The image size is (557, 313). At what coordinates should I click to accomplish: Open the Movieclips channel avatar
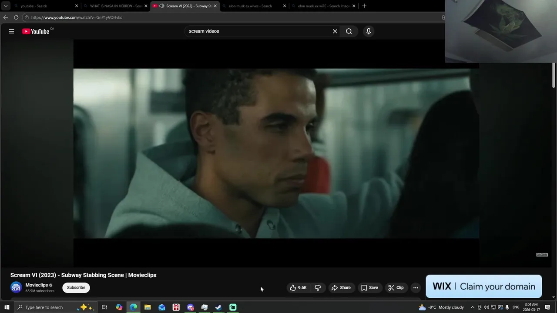[x=16, y=288]
